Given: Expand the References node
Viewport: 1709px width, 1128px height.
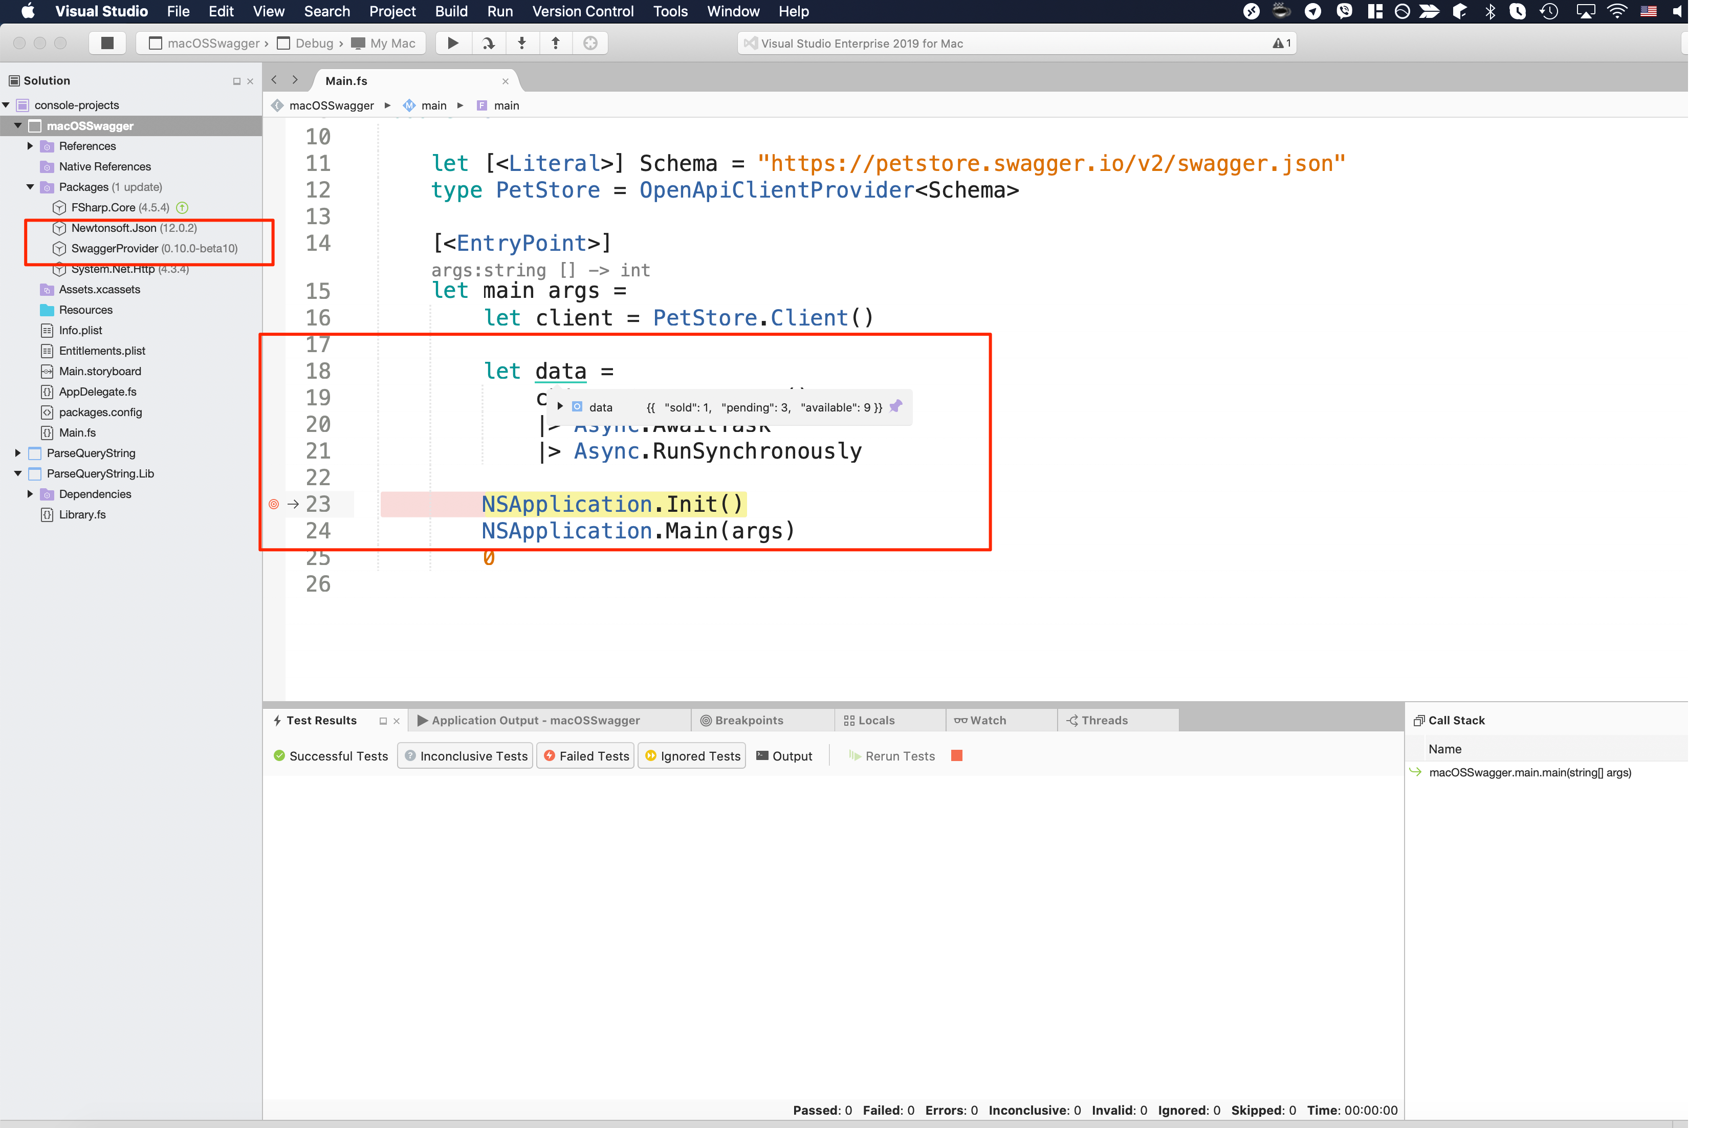Looking at the screenshot, I should tap(30, 145).
